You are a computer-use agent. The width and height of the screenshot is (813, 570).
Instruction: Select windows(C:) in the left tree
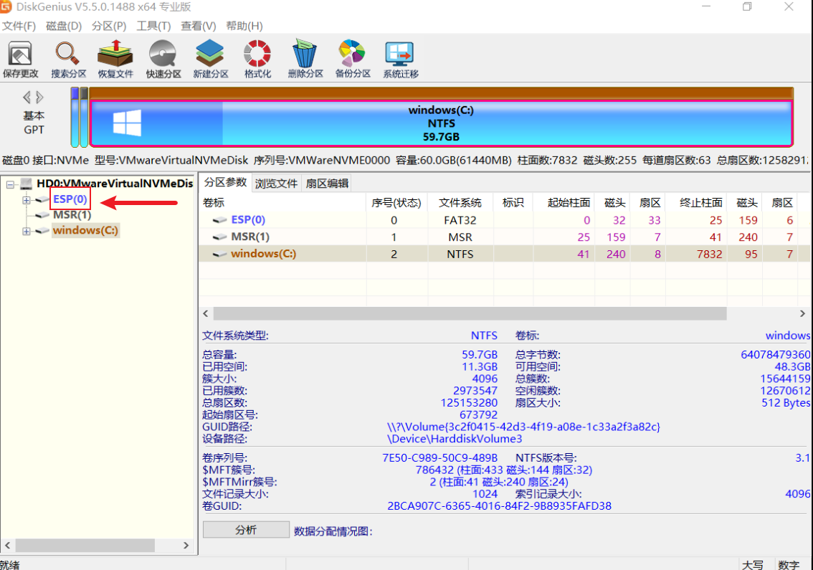[x=85, y=230]
